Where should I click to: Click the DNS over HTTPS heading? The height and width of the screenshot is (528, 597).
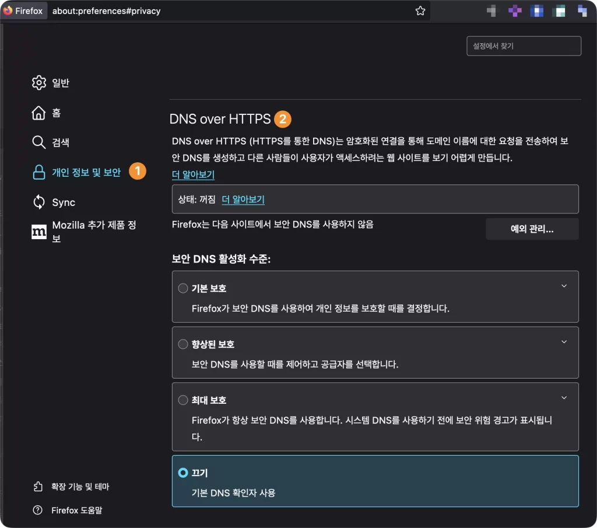(220, 119)
